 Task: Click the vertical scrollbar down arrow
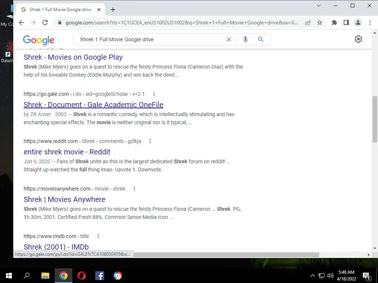pos(375,248)
